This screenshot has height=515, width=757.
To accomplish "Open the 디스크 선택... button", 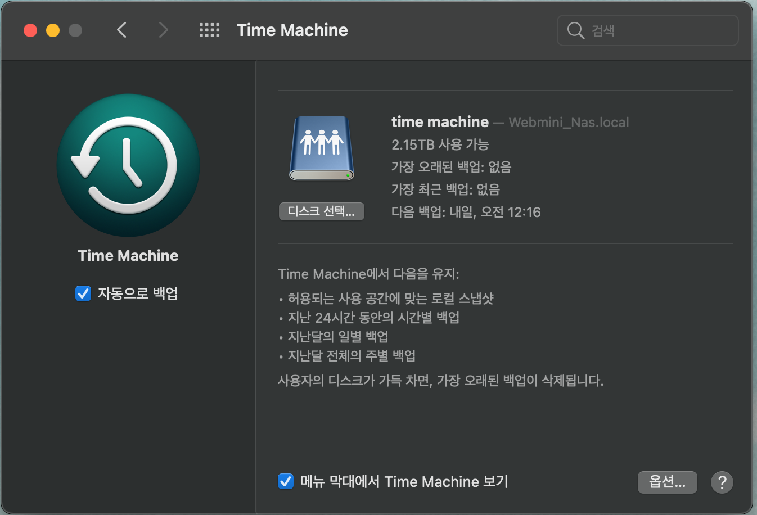I will click(x=322, y=211).
